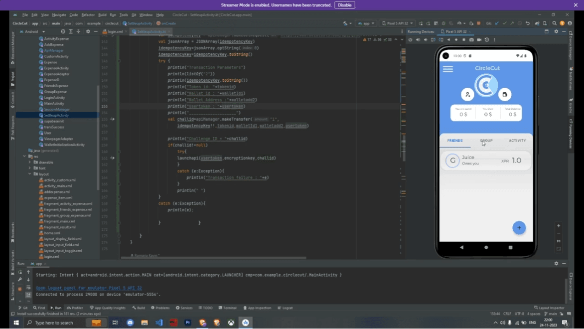Open the Problems tool window
The image size is (584, 329).
click(160, 308)
